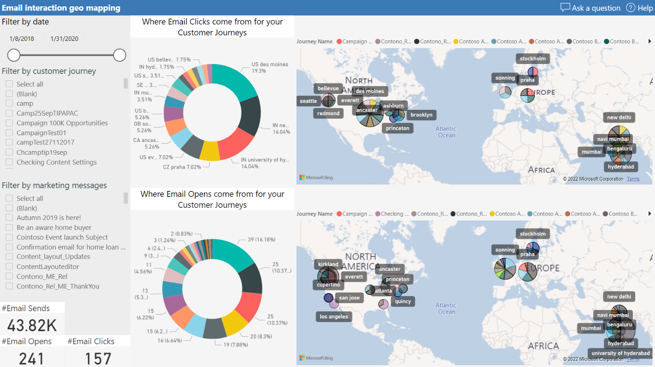The width and height of the screenshot is (655, 367).
Task: Select university of hyderabad map label
Action: pyautogui.click(x=620, y=353)
